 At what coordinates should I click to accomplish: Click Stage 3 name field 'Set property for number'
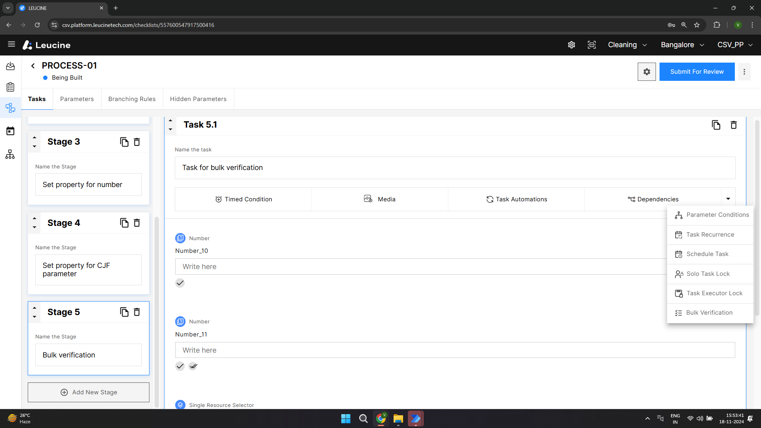tap(88, 185)
